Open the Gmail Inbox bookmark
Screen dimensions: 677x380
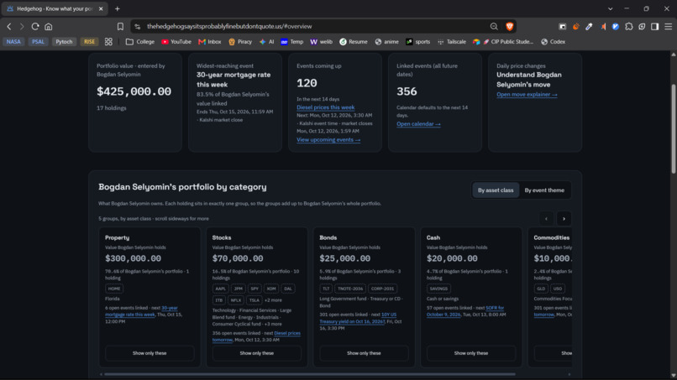pyautogui.click(x=209, y=42)
